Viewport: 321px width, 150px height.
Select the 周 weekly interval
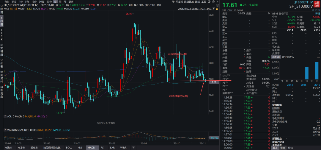60,2
